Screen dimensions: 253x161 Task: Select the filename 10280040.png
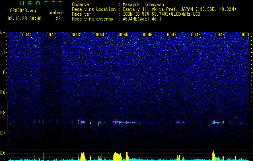[23, 10]
